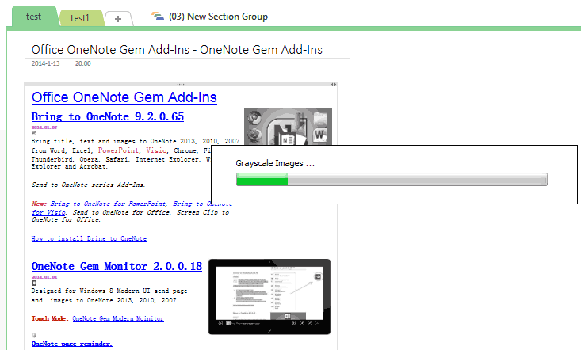
Task: Follow the Bring to OneNote for PowerPoint link
Action: point(109,204)
